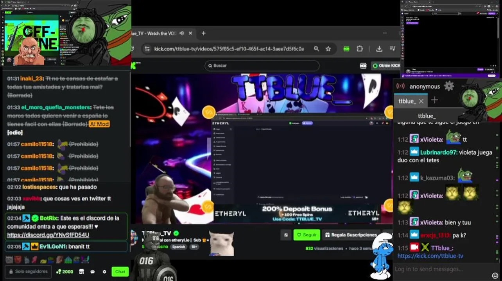
Task: Click the verified badge next to TTBlue_TV
Action: (x=176, y=233)
